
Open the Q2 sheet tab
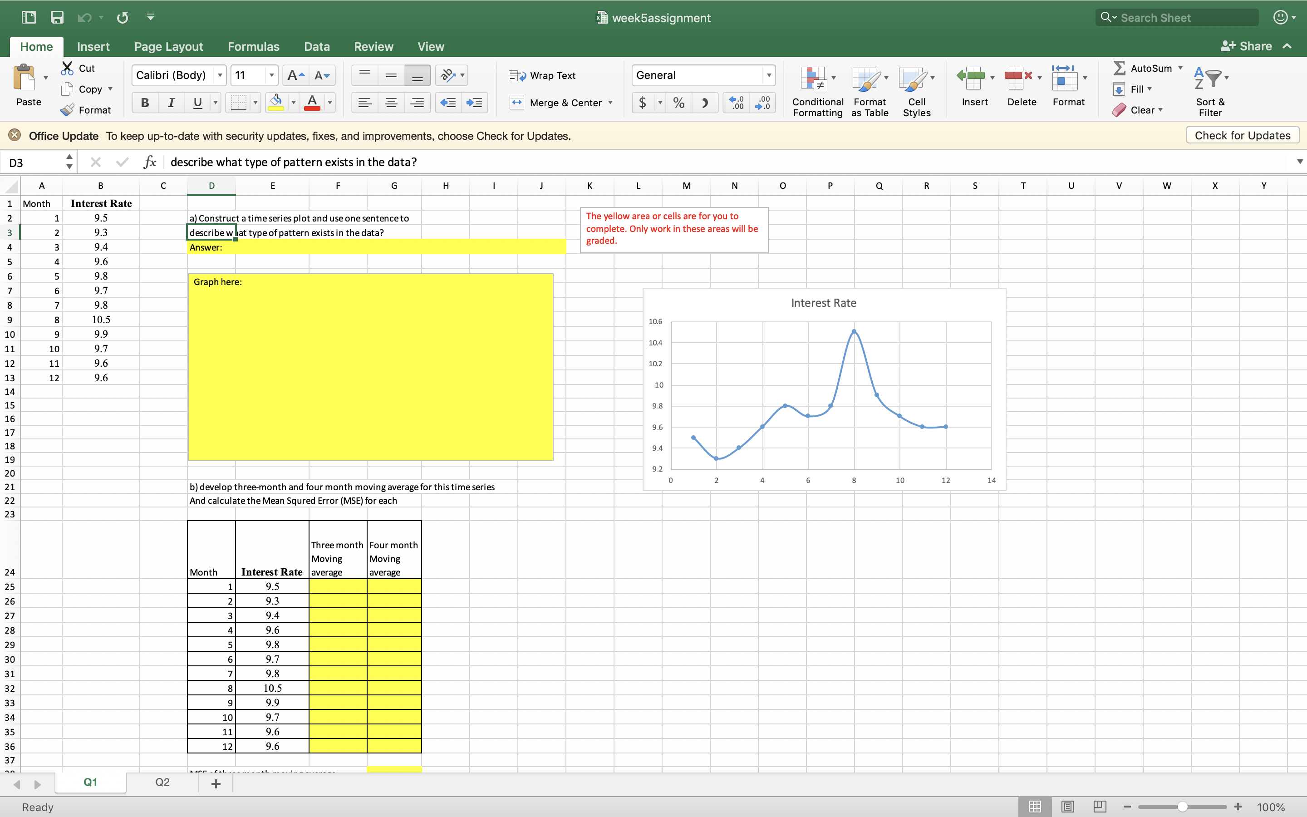162,781
